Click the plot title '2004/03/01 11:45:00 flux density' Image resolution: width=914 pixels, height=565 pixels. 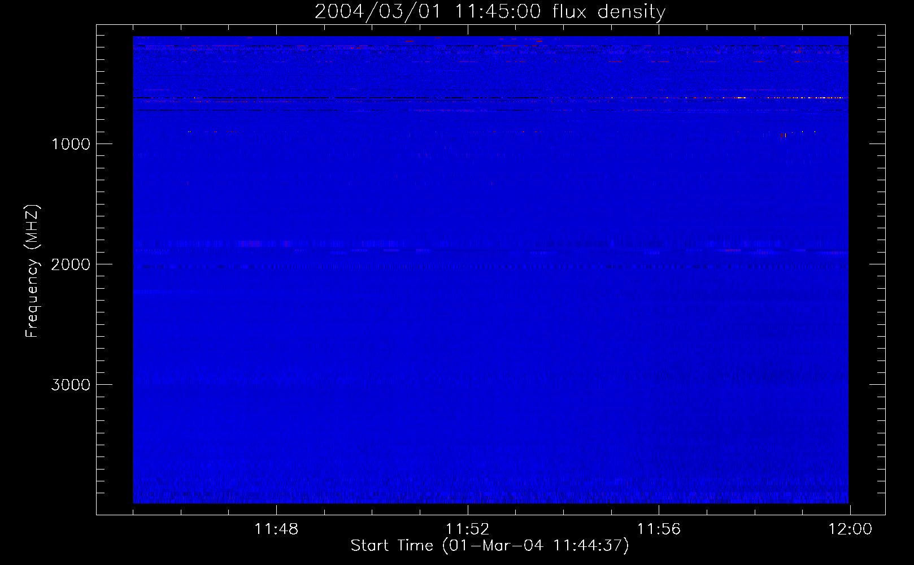(x=490, y=11)
